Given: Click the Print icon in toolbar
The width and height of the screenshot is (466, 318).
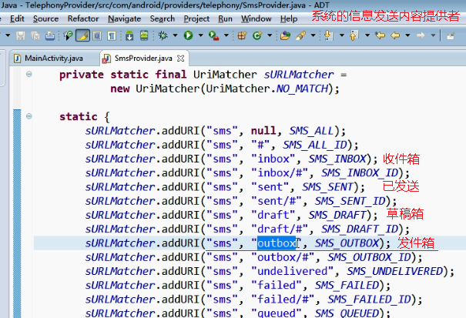Looking at the screenshot, I should (x=50, y=35).
